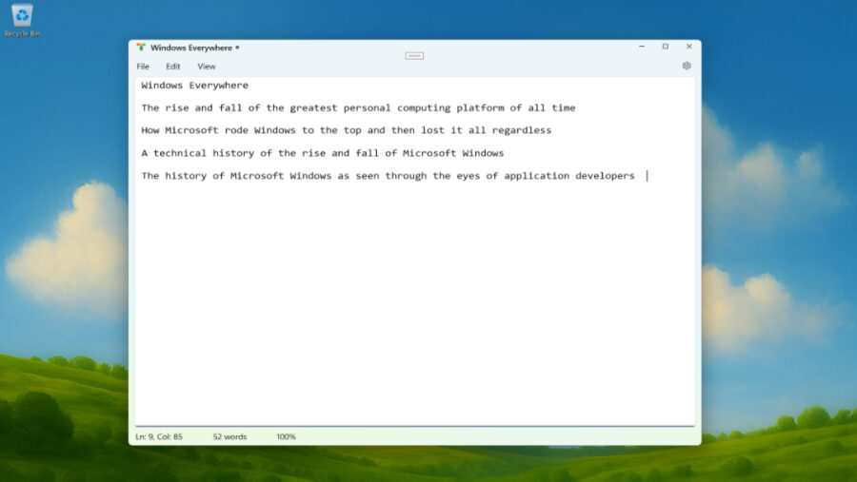
Task: Click the 'Windows Everywhere' title bar text
Action: [191, 47]
